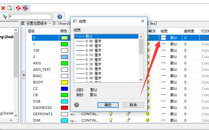Toggle lightbulb on/off for DIM layer
The height and width of the screenshot is (130, 209).
(111, 120)
